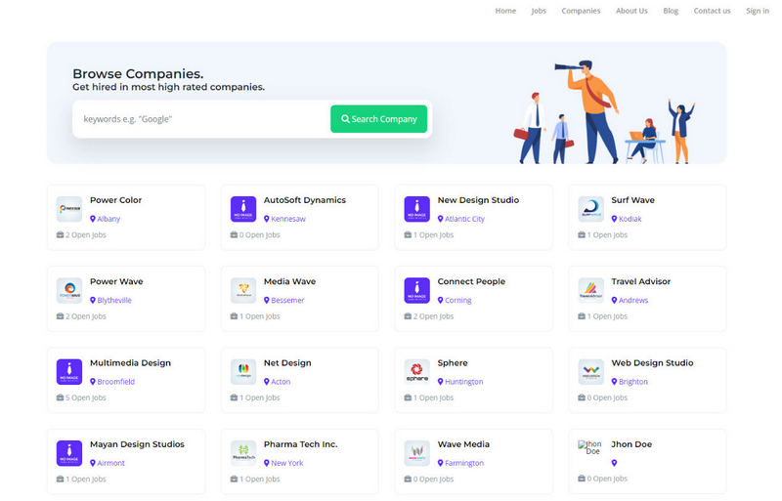Click the Sign in link
This screenshot has width=782, height=501.
[757, 11]
